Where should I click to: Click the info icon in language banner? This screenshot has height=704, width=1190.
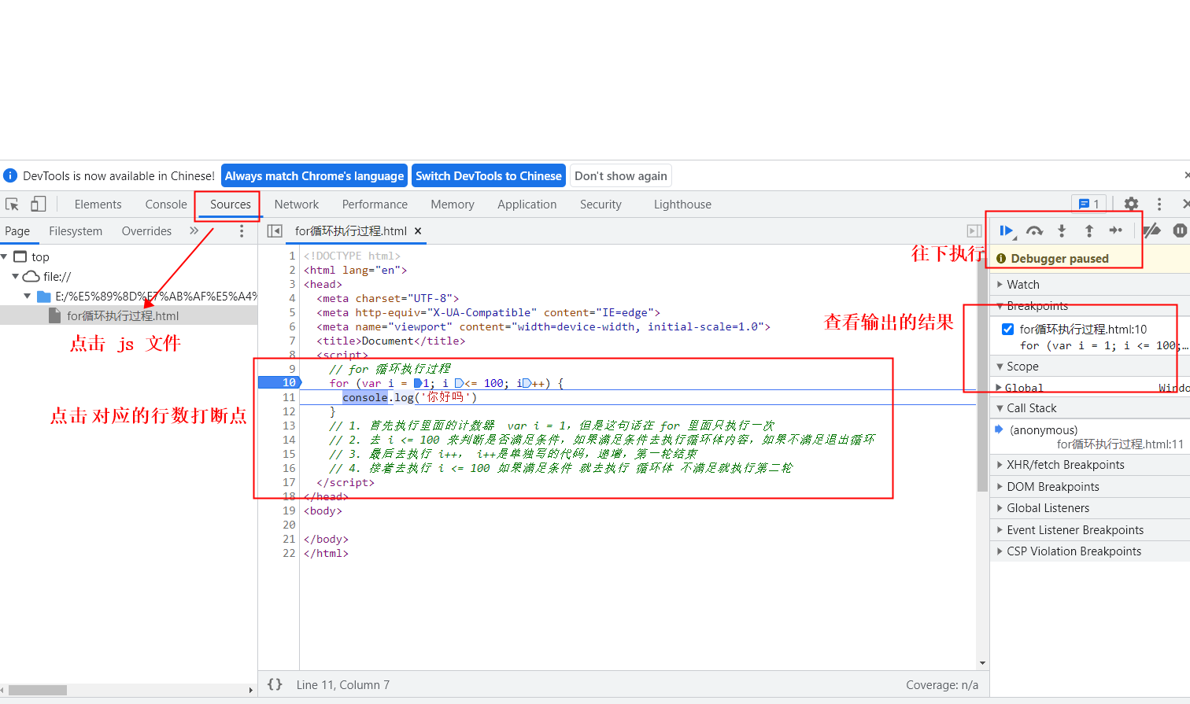pos(10,175)
